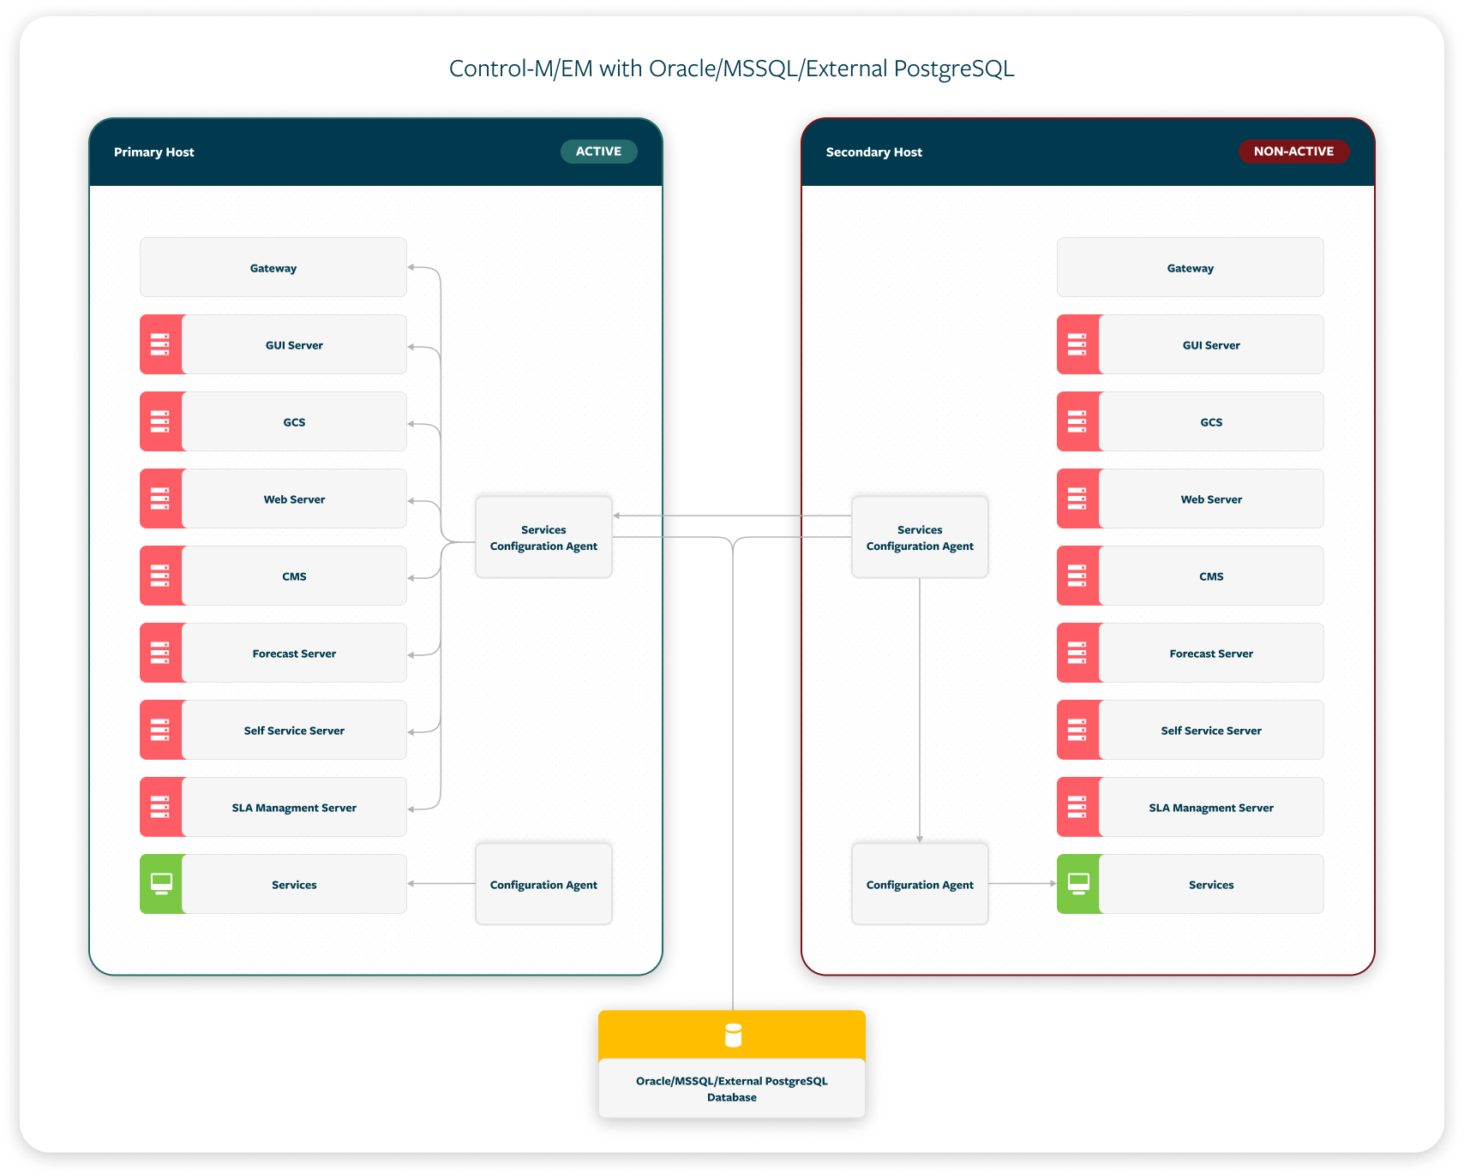The height and width of the screenshot is (1176, 1464).
Task: Expand the Configuration Agent node on Secondary Host
Action: pos(920,884)
